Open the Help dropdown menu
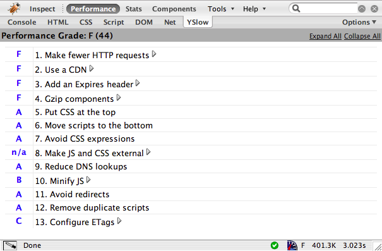Image resolution: width=382 pixels, height=251 pixels. click(254, 9)
